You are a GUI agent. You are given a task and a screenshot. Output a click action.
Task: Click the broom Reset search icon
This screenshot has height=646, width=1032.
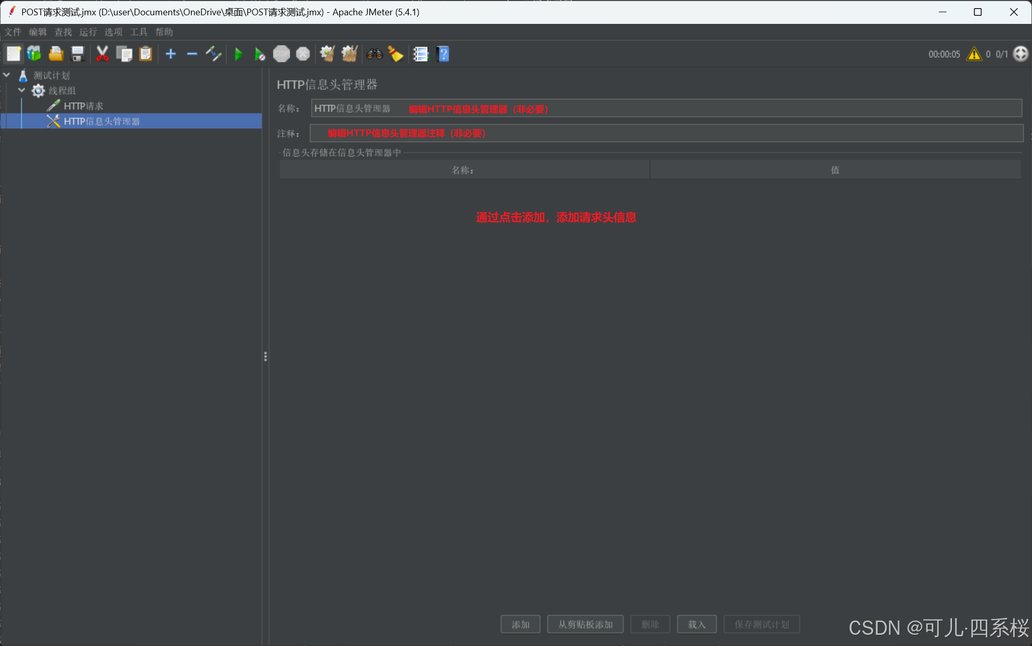[396, 54]
